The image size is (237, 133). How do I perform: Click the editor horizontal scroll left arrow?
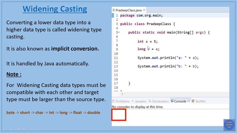tap(122, 94)
